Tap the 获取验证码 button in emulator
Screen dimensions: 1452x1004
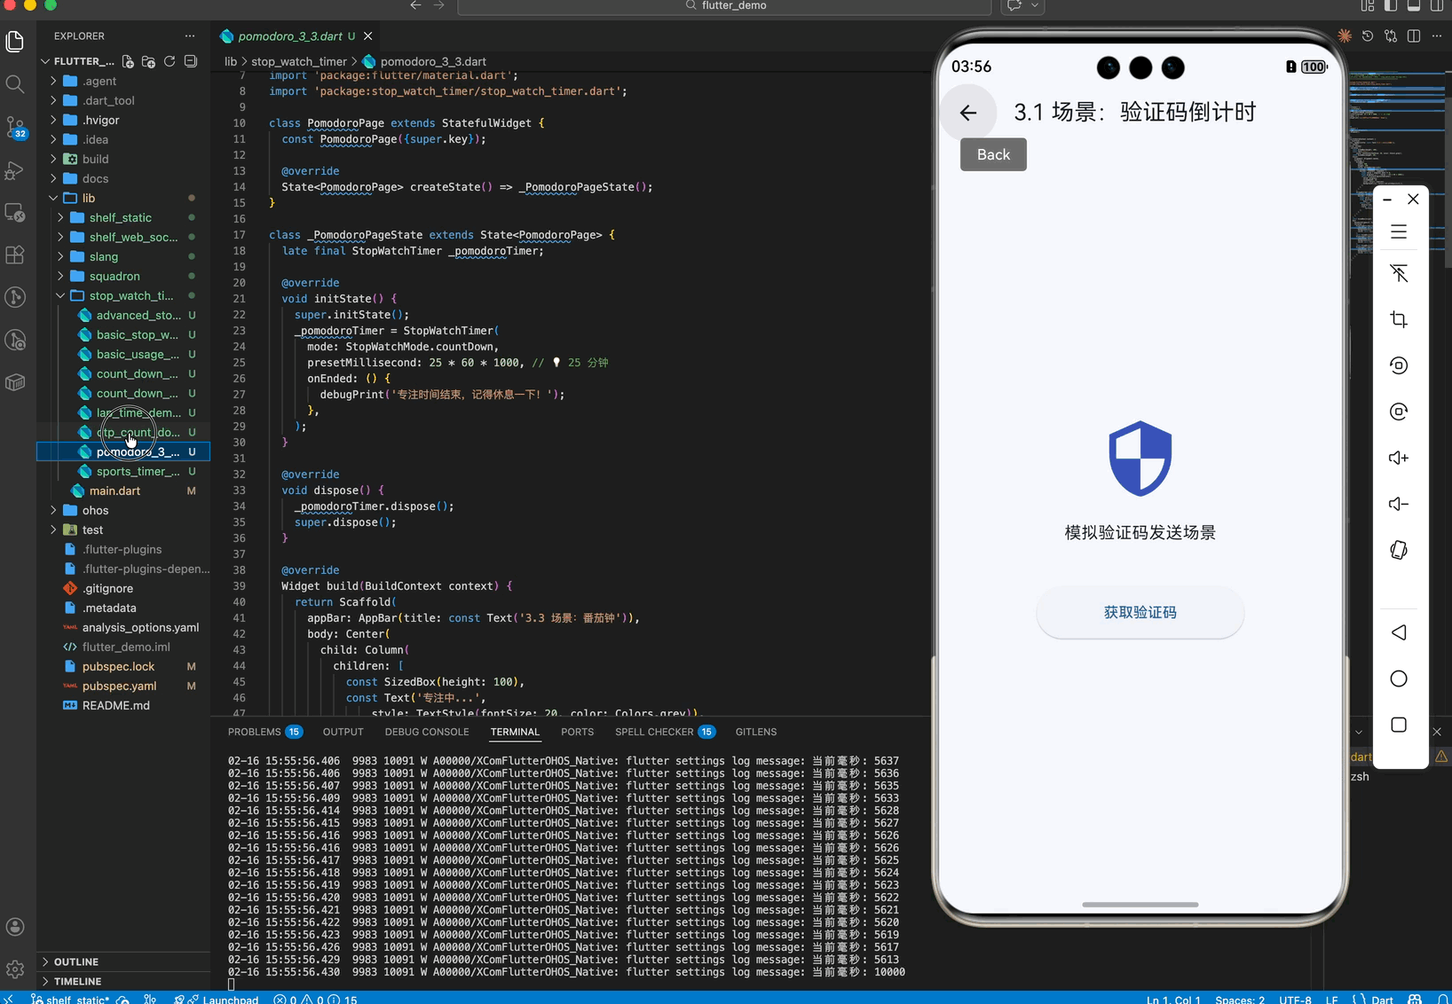coord(1140,612)
